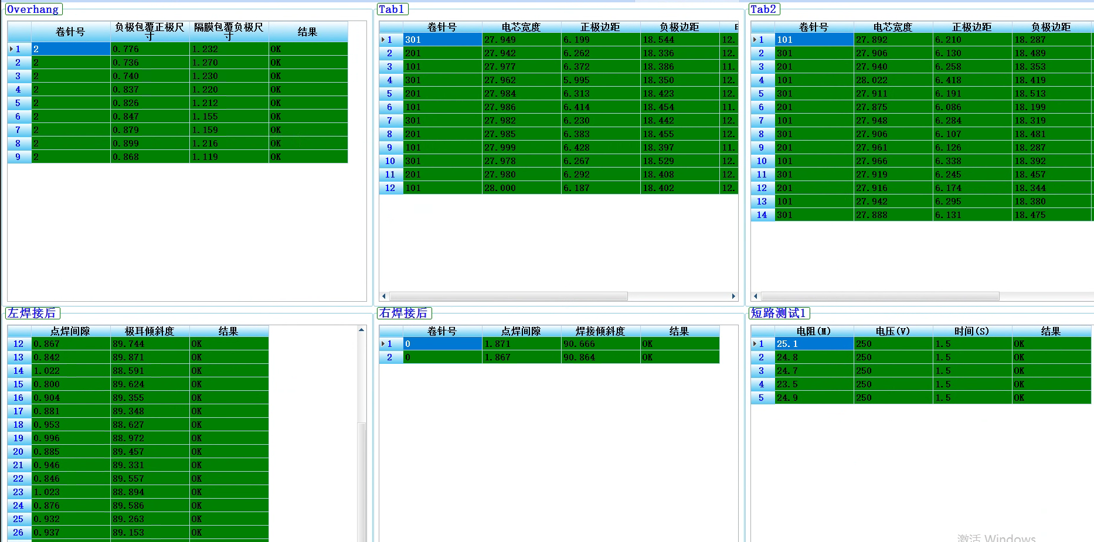The width and height of the screenshot is (1094, 542).
Task: Click the 电阻(M) header in 短路测试1
Action: (x=814, y=332)
